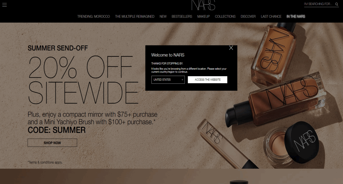The height and width of the screenshot is (184, 343).
Task: Open Trending: Morocco menu item
Action: click(93, 16)
